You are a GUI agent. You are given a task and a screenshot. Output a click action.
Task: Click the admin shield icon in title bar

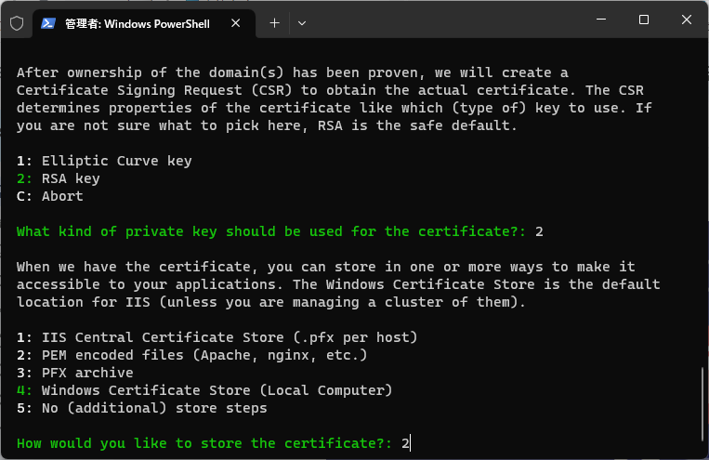coord(17,23)
